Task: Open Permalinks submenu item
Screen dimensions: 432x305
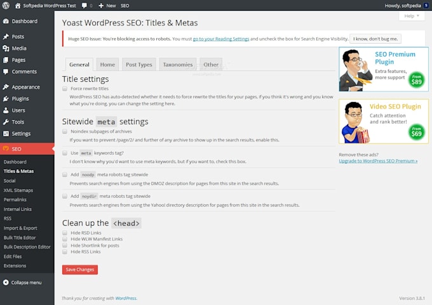Action: pyautogui.click(x=15, y=200)
